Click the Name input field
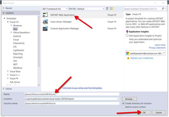This screenshot has width=169, height=117. [x=72, y=94]
